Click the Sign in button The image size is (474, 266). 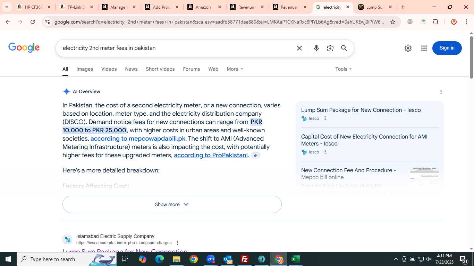pyautogui.click(x=447, y=48)
